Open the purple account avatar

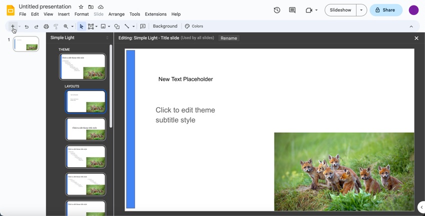[413, 10]
